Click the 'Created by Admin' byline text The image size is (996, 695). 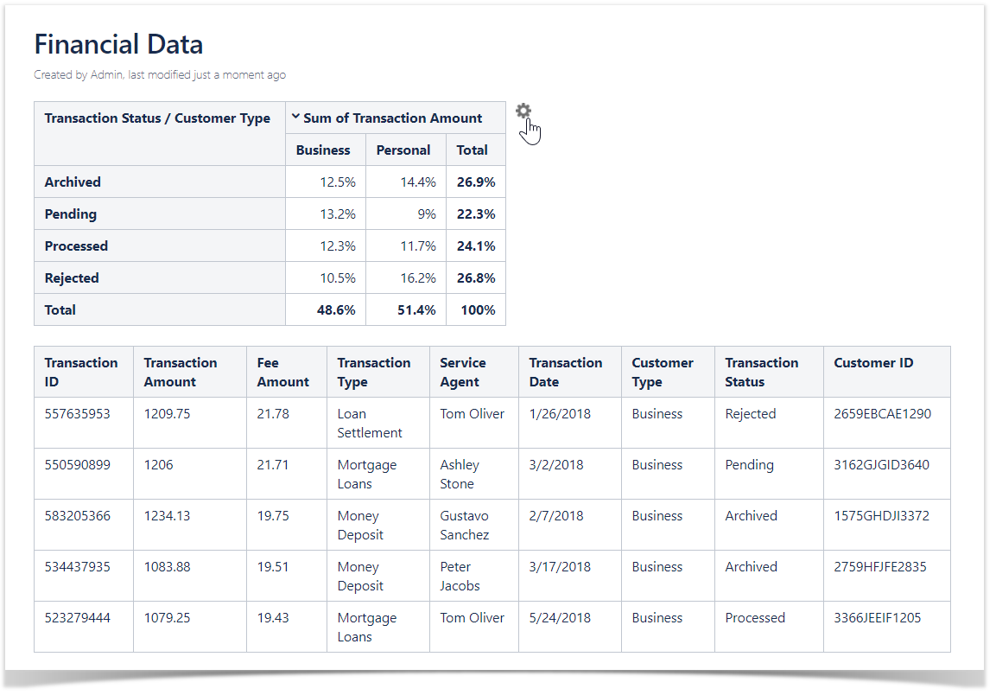[79, 75]
